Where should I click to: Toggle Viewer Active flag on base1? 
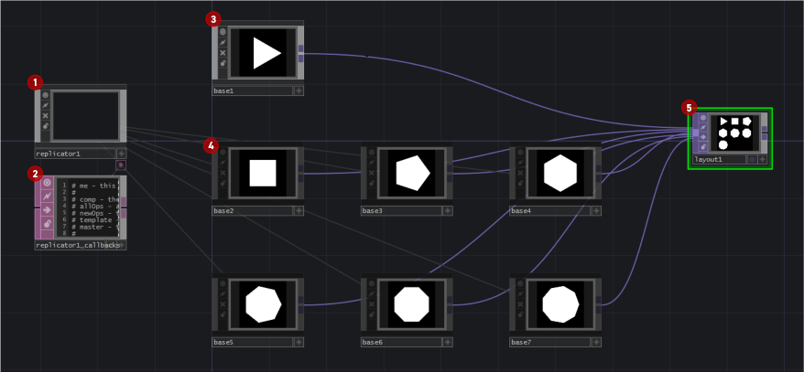223,32
